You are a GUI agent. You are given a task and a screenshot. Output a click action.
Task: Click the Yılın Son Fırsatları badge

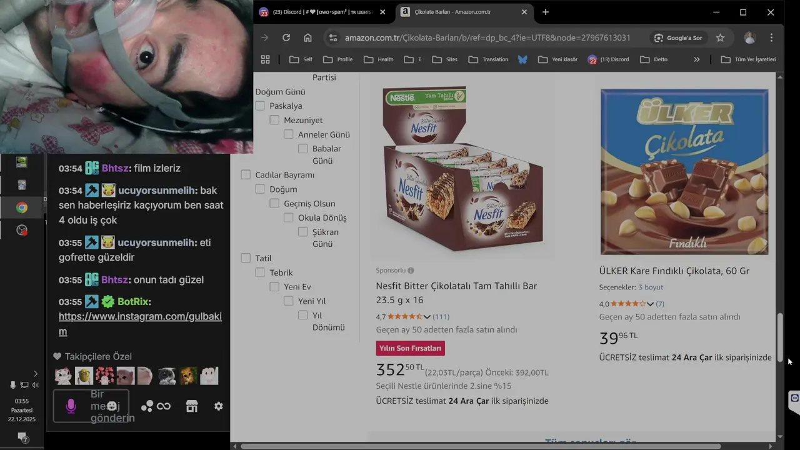pyautogui.click(x=410, y=348)
